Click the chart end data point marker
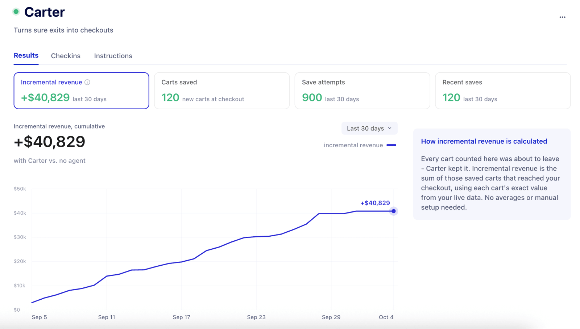 click(x=393, y=211)
